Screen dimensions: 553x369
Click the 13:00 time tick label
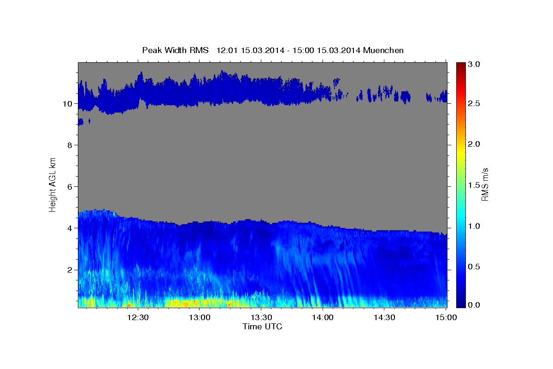click(200, 318)
